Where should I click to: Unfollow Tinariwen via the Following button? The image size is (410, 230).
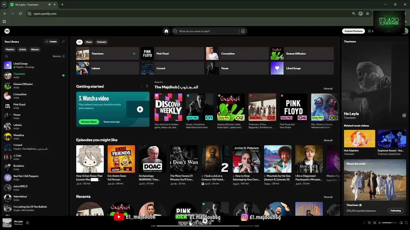point(396,211)
